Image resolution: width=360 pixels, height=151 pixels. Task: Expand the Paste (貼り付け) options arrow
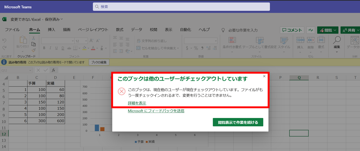coord(23,51)
